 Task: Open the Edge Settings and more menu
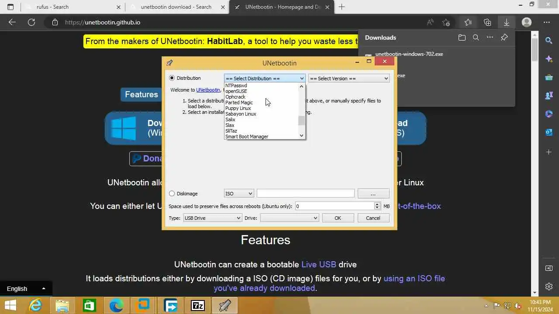tap(547, 22)
